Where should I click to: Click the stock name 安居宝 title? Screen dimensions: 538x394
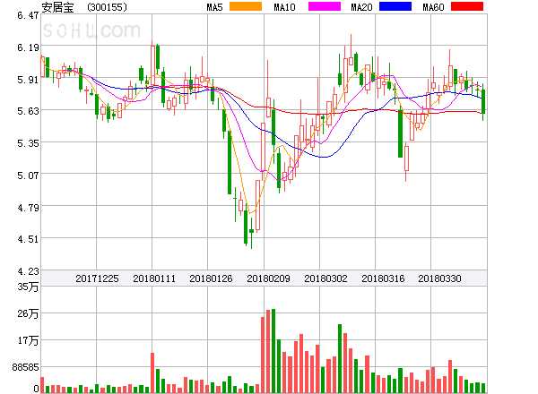[x=57, y=7]
